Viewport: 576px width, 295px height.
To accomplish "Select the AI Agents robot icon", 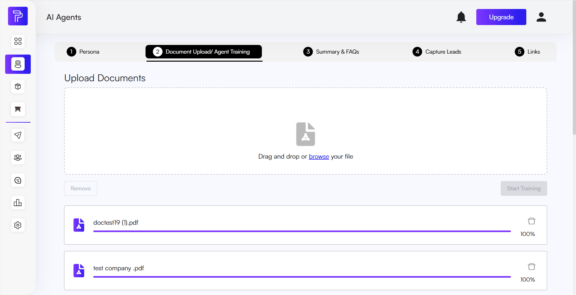I will (18, 64).
